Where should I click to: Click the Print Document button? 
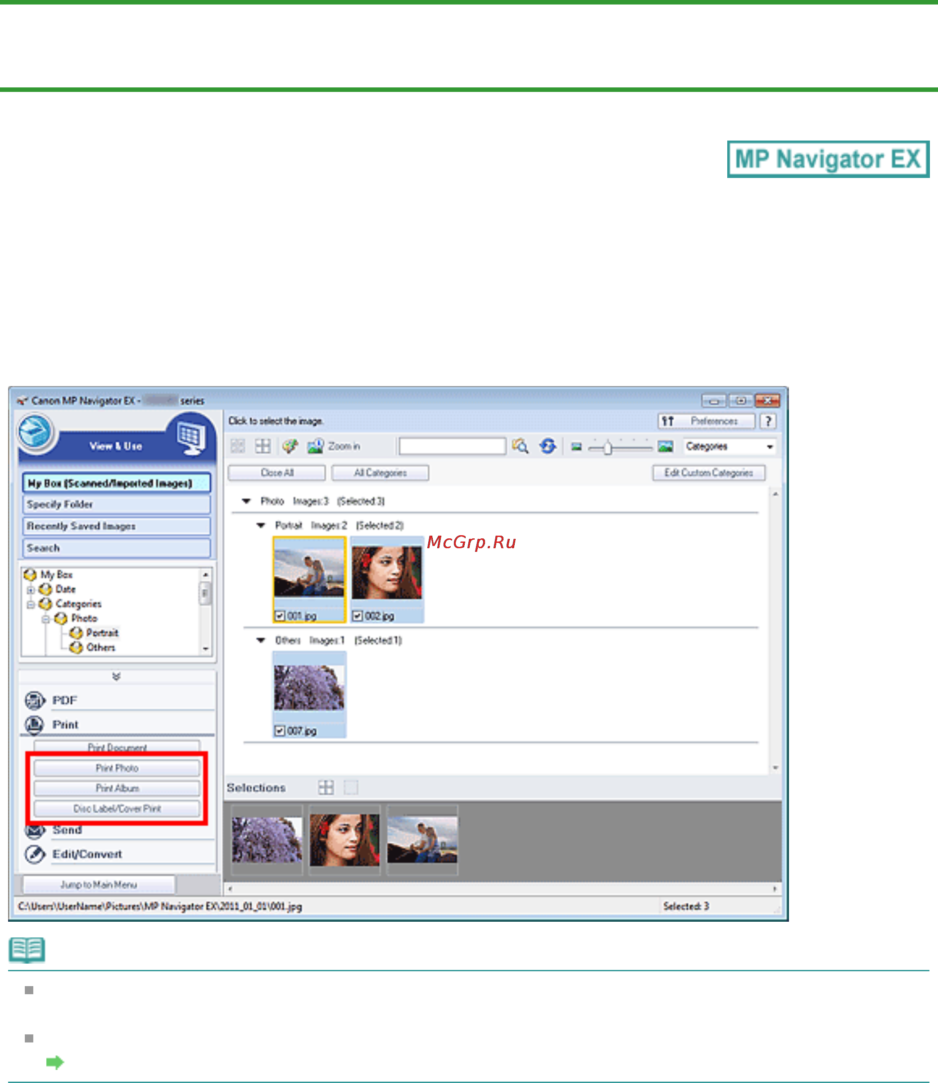tap(117, 747)
